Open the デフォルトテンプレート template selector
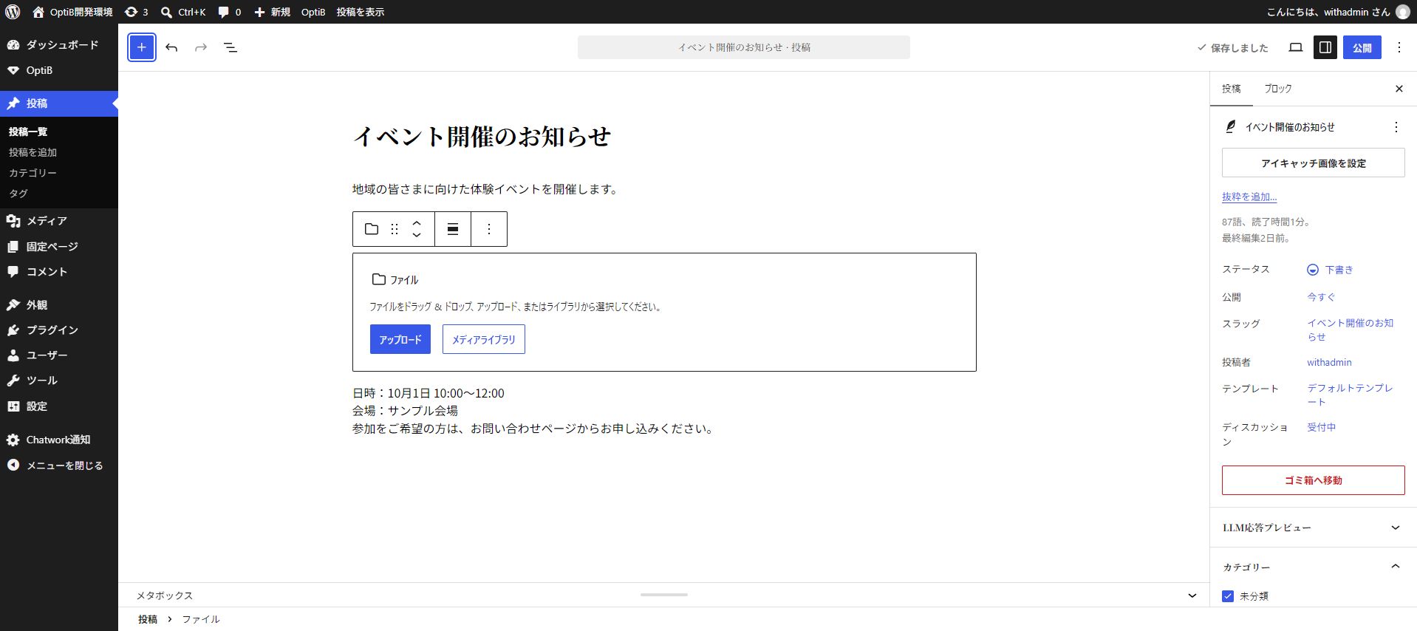The image size is (1417, 631). coord(1350,395)
